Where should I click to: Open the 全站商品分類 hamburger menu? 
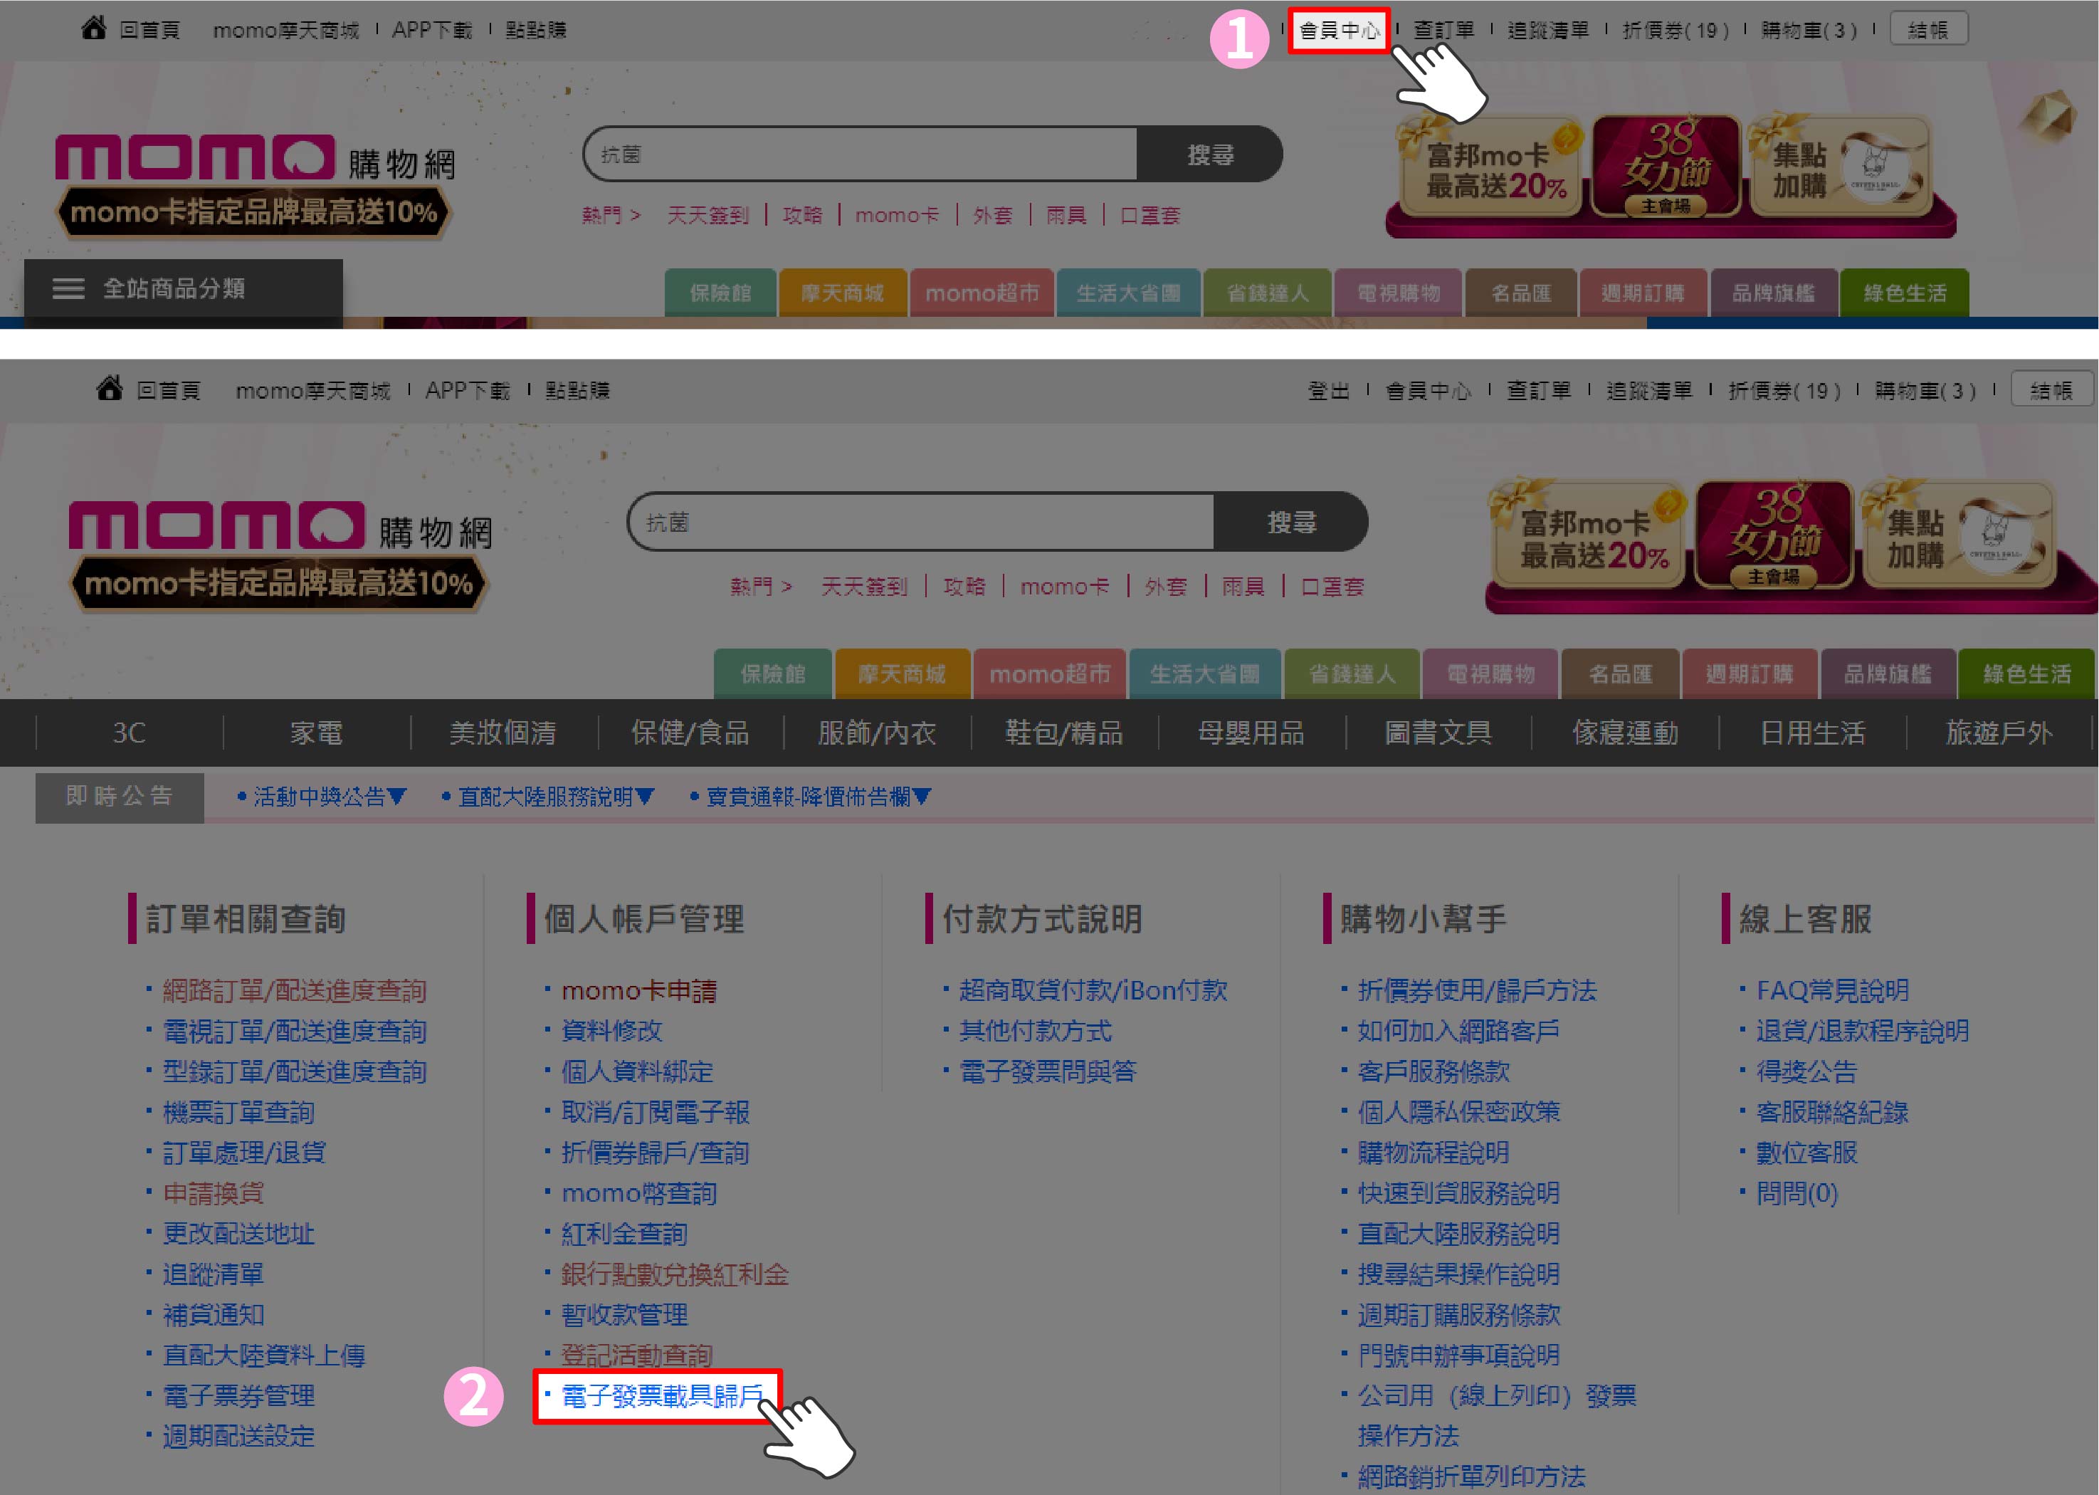click(183, 289)
